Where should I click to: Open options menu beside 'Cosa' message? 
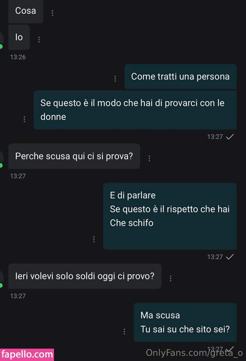click(52, 13)
